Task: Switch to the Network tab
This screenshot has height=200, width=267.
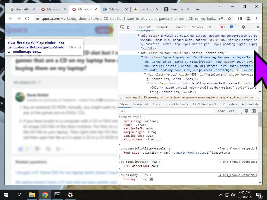Action: tap(197, 27)
